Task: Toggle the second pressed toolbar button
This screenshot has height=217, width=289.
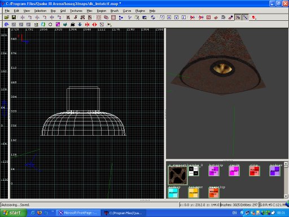Action: coord(245,18)
